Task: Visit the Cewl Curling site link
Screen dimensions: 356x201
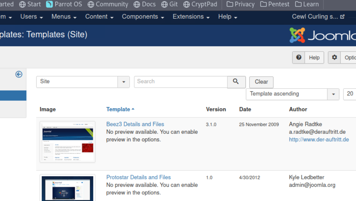Action: point(318,17)
